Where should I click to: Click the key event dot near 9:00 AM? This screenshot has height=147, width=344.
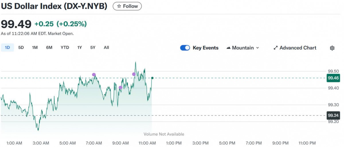(x=120, y=88)
